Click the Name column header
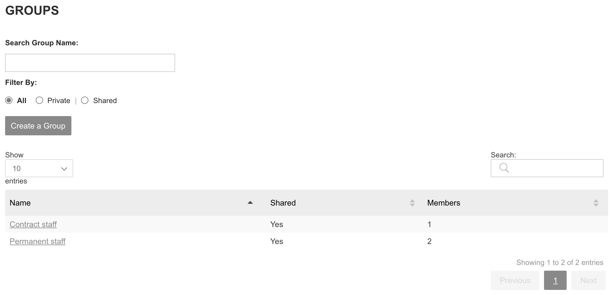This screenshot has height=295, width=612. point(20,203)
